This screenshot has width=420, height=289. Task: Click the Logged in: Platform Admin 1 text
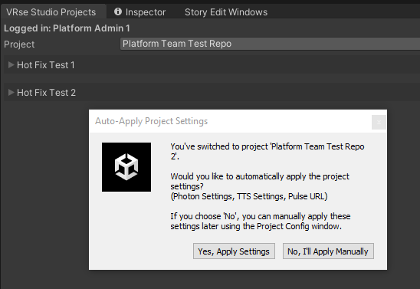(67, 28)
